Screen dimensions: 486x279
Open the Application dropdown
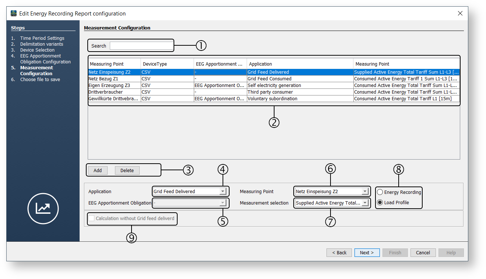click(x=222, y=191)
